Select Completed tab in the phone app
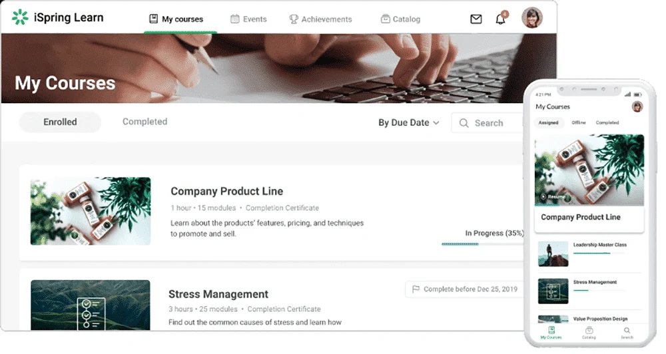The height and width of the screenshot is (354, 666). tap(607, 122)
